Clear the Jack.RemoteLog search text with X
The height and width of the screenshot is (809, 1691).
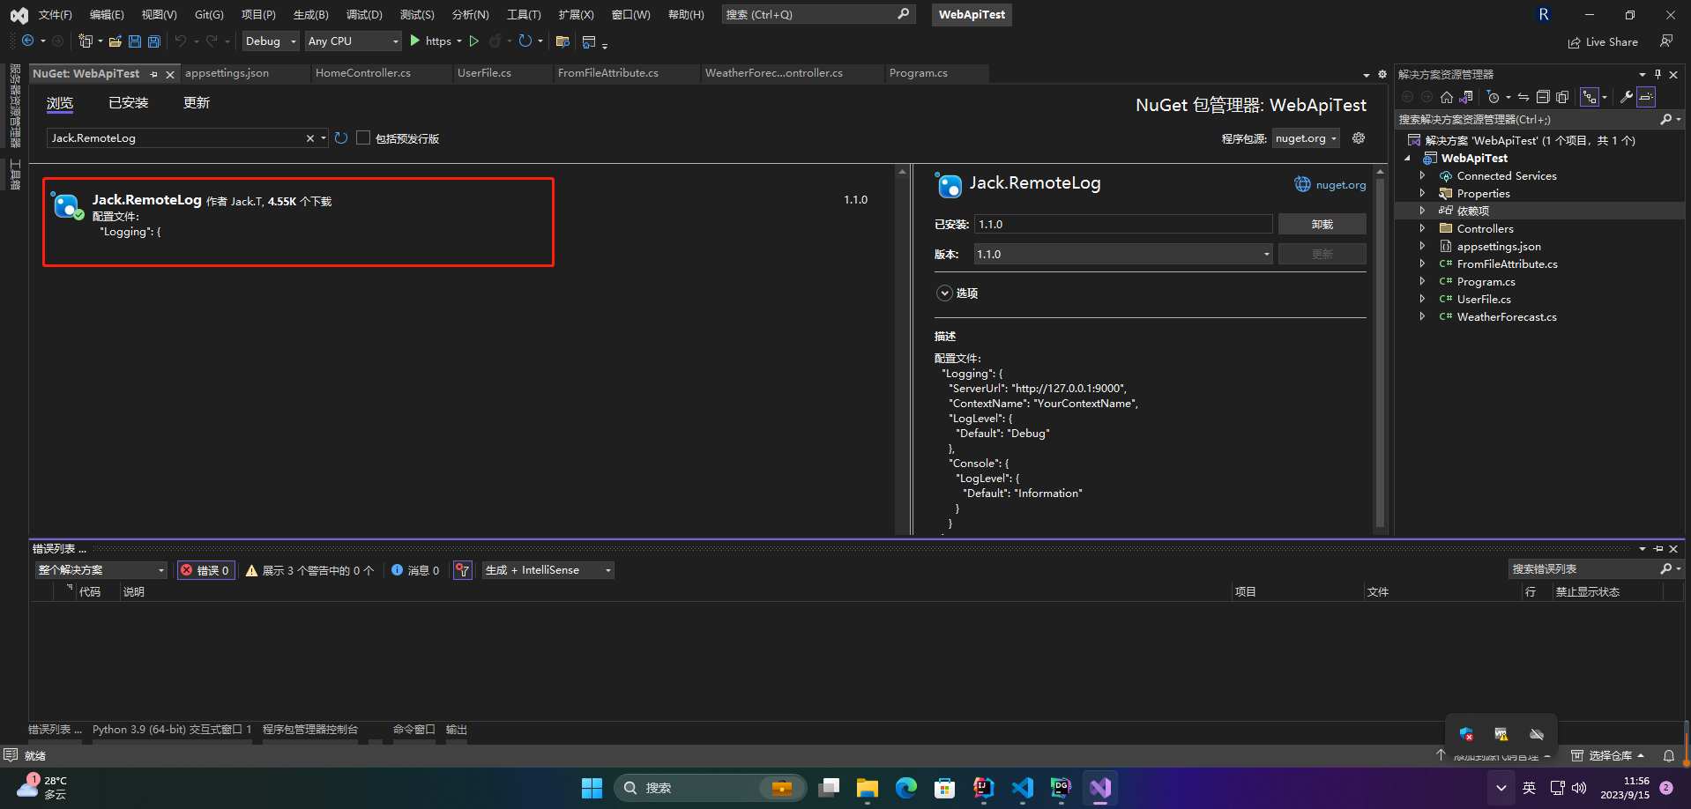click(309, 138)
